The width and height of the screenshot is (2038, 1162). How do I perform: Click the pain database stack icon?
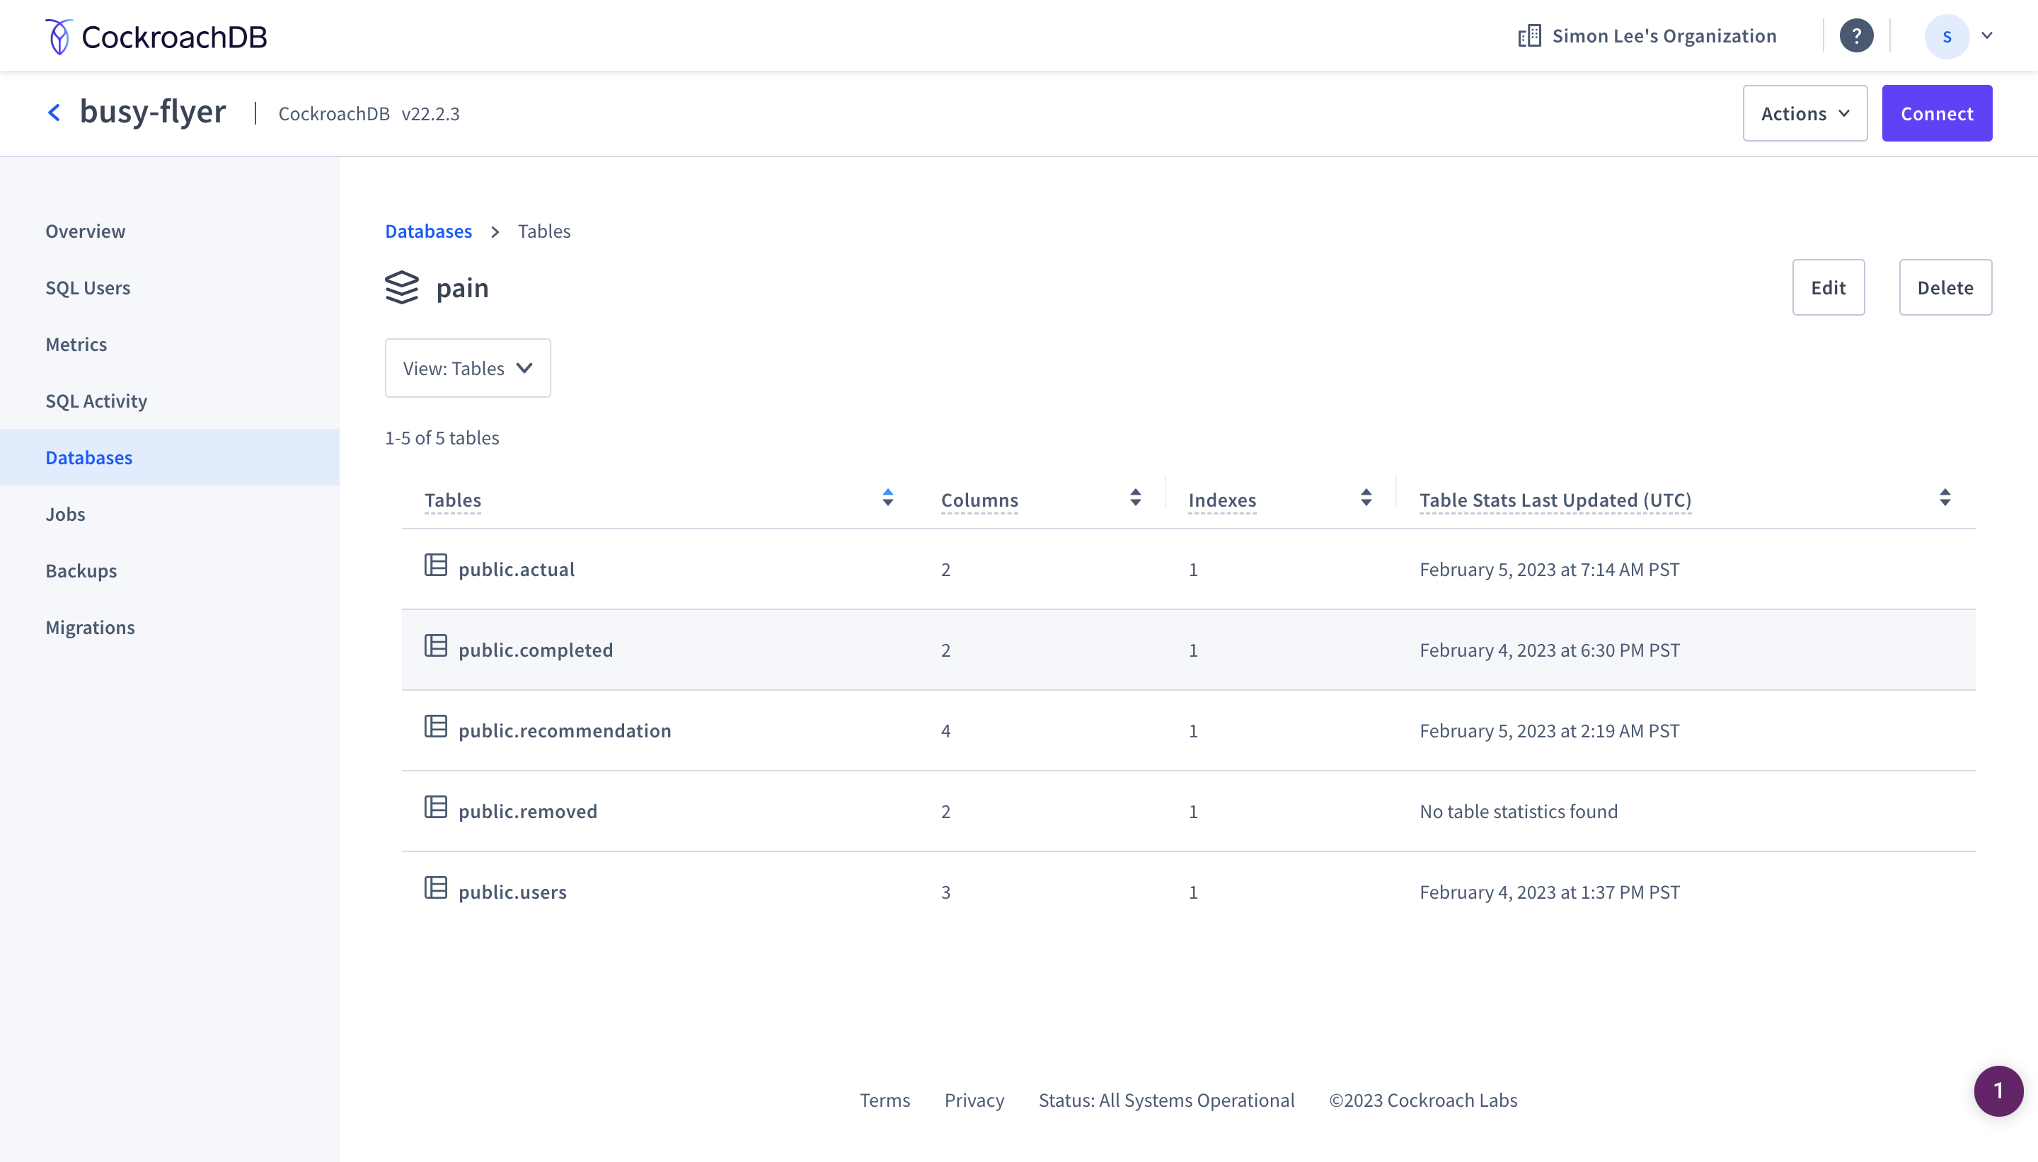tap(402, 287)
